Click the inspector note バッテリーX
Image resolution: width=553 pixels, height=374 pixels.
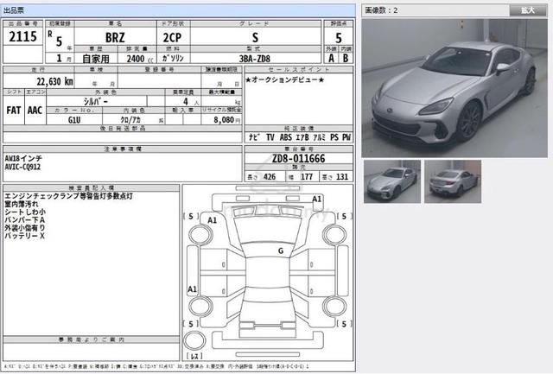pyautogui.click(x=24, y=236)
